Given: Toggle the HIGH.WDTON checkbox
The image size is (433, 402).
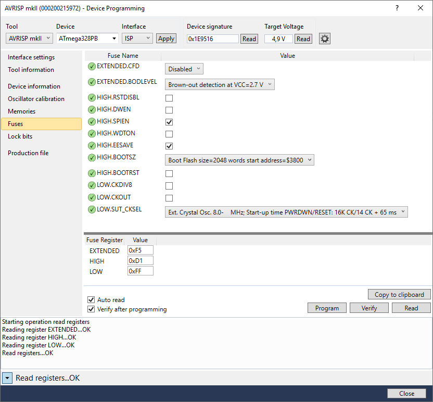Looking at the screenshot, I should pos(169,134).
